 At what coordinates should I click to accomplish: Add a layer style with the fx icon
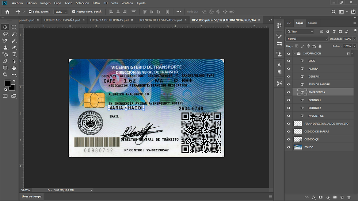click(314, 197)
